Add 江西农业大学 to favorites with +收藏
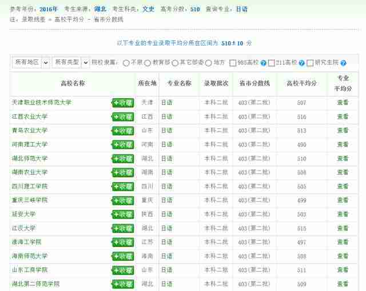The height and width of the screenshot is (291, 366). pyautogui.click(x=123, y=117)
